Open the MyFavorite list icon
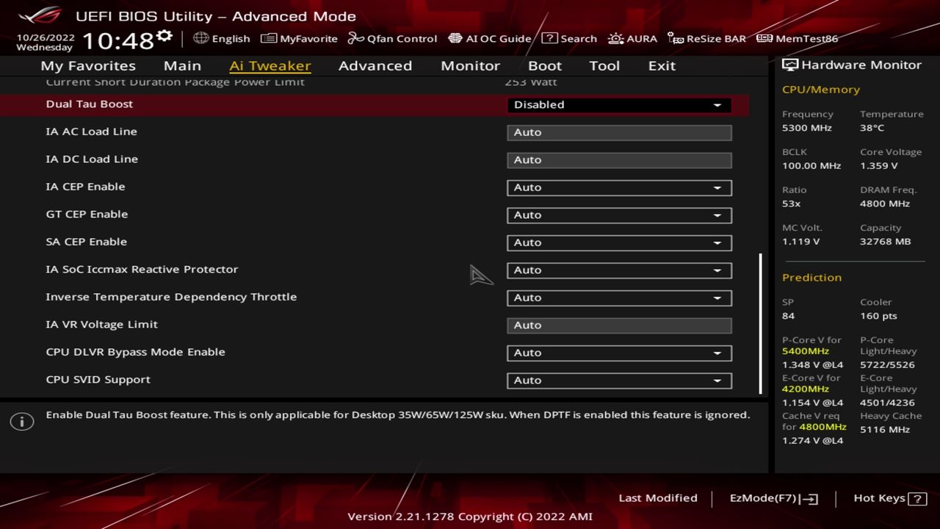 269,38
